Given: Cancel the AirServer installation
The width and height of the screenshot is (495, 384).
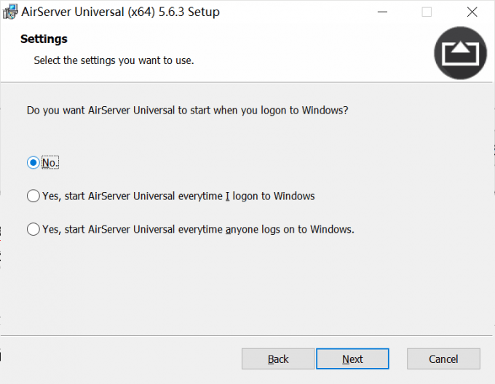Looking at the screenshot, I should pyautogui.click(x=443, y=359).
